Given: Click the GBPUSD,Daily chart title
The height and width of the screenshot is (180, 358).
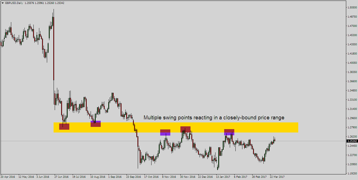Looking at the screenshot, I should 14,3.
